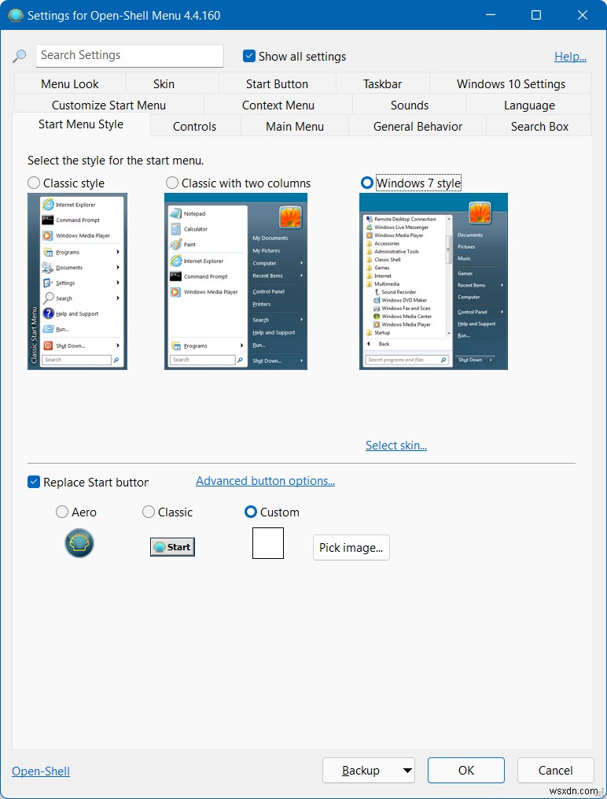Go to the Search Box tab
Image resolution: width=607 pixels, height=799 pixels.
click(x=539, y=127)
